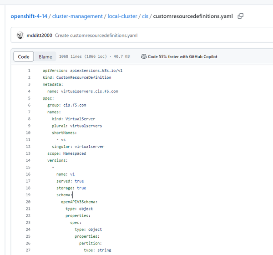Click the GitHub Copilot icon
The image size is (273, 255).
click(144, 57)
